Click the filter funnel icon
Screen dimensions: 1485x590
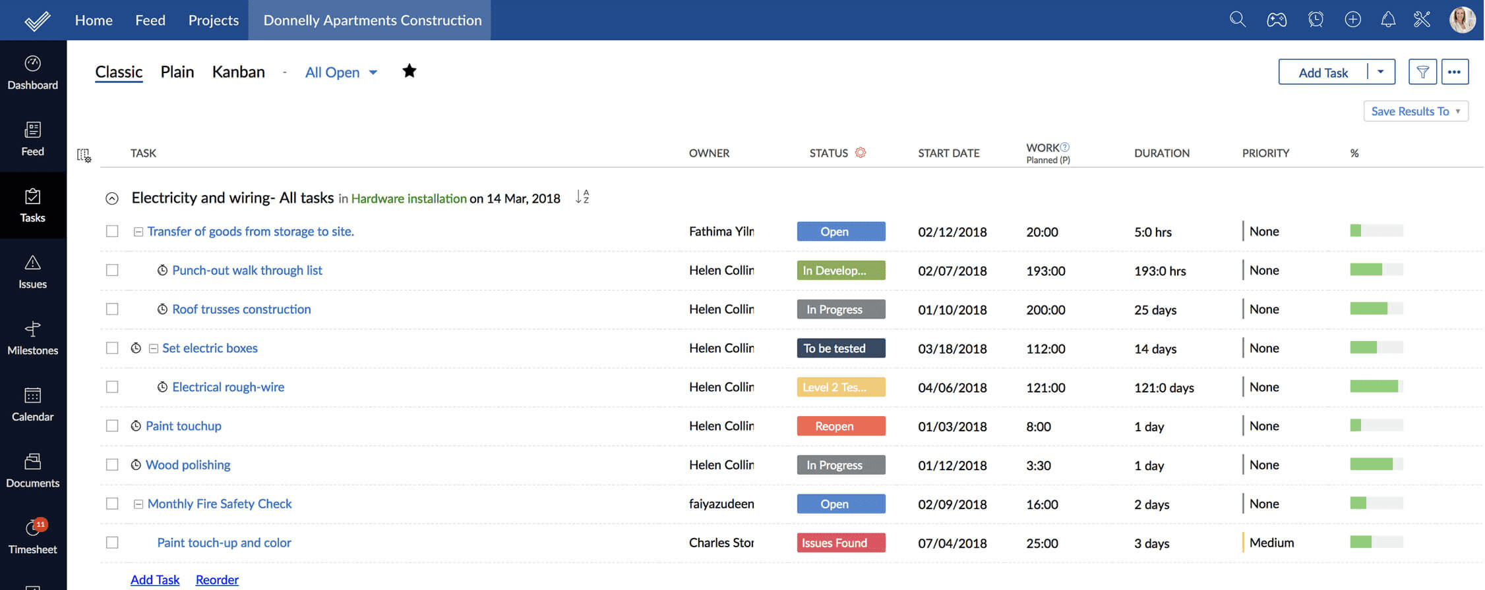[1422, 72]
